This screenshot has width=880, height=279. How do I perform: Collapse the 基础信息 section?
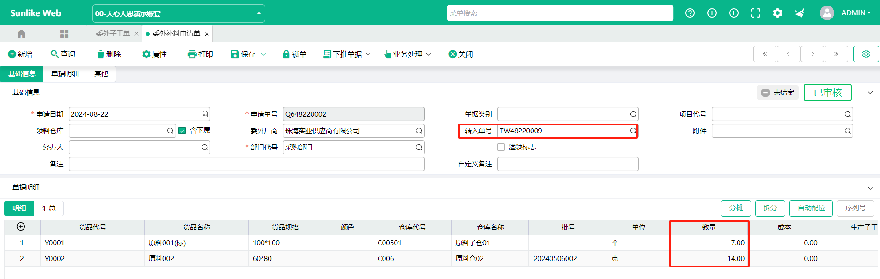click(x=870, y=93)
